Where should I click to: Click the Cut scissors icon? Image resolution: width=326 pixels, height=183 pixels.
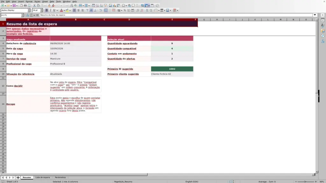click(34, 5)
